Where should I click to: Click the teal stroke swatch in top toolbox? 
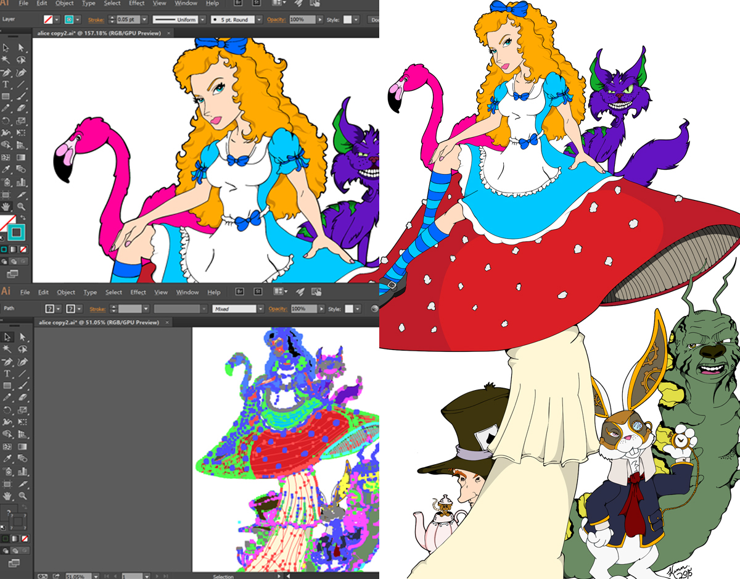pos(16,231)
